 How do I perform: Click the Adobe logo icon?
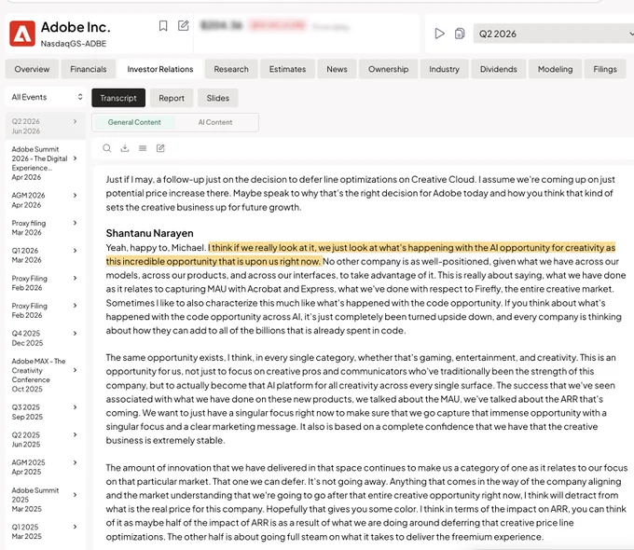pyautogui.click(x=22, y=34)
